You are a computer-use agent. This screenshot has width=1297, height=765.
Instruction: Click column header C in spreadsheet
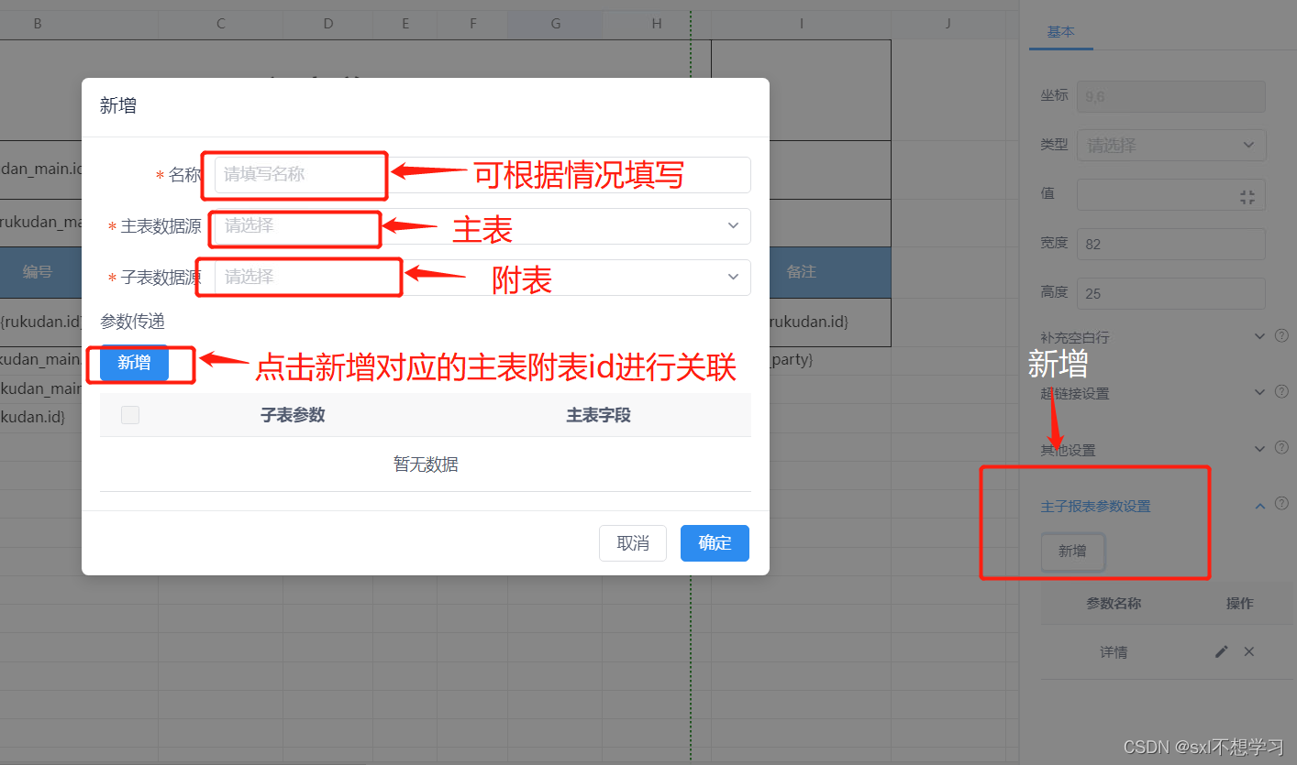(221, 25)
